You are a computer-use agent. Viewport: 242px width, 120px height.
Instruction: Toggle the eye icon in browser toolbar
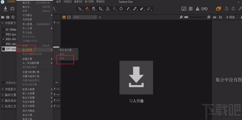214,17
